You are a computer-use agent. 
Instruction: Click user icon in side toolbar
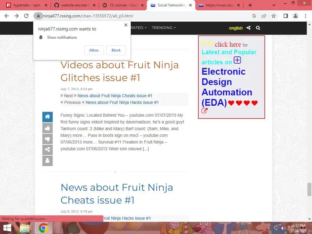(x=47, y=161)
